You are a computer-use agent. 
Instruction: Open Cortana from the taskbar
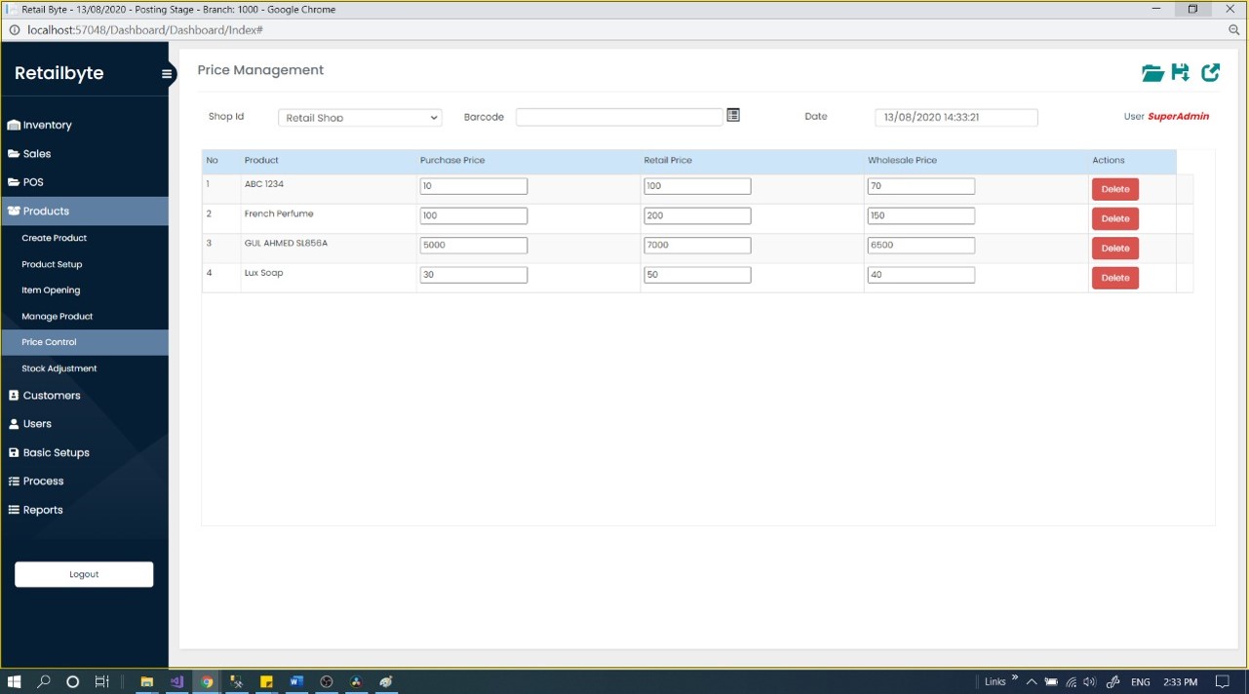pyautogui.click(x=72, y=682)
